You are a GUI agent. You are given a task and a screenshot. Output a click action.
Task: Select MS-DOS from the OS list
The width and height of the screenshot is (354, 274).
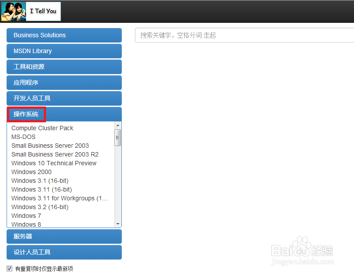pyautogui.click(x=24, y=137)
